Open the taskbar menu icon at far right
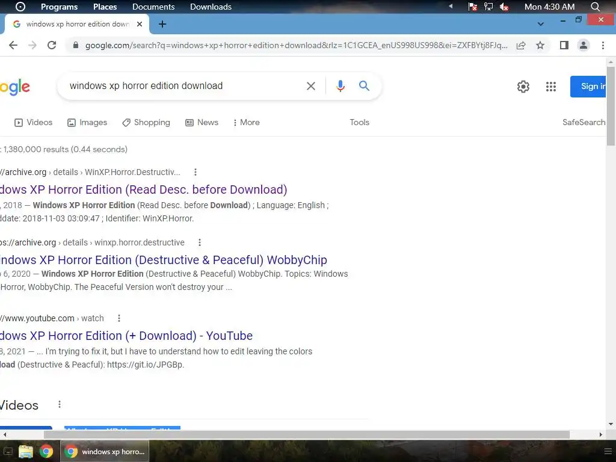The image size is (616, 462). tap(608, 451)
